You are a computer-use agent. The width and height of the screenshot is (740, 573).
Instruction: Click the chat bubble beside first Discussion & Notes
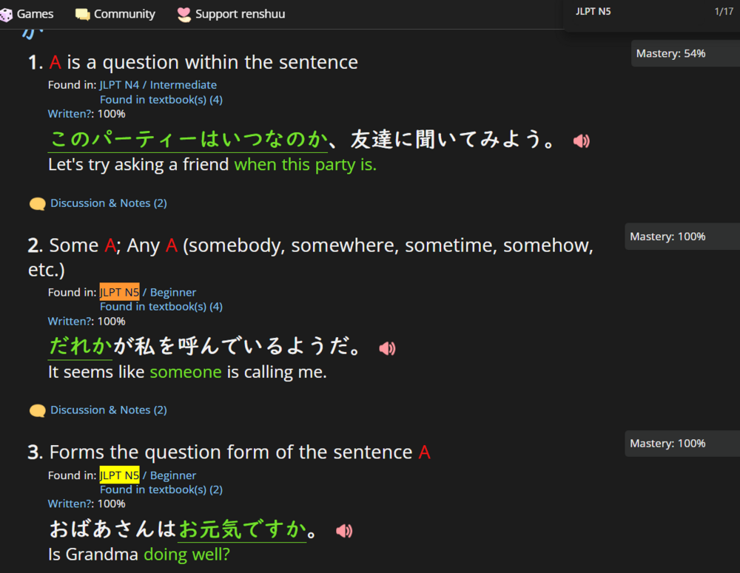[37, 203]
